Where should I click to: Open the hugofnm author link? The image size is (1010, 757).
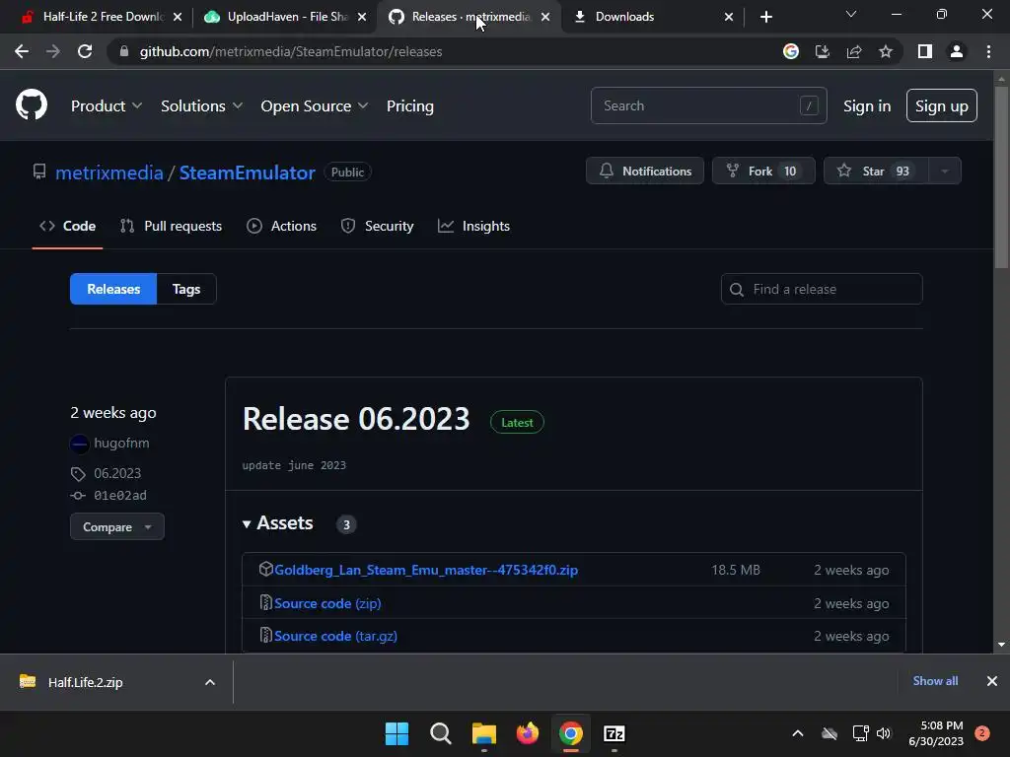click(x=121, y=443)
